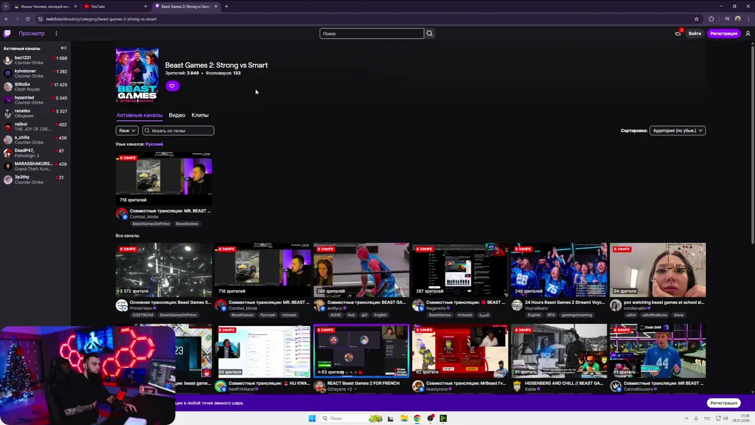Open hypetried channel in sidebar

(35, 100)
